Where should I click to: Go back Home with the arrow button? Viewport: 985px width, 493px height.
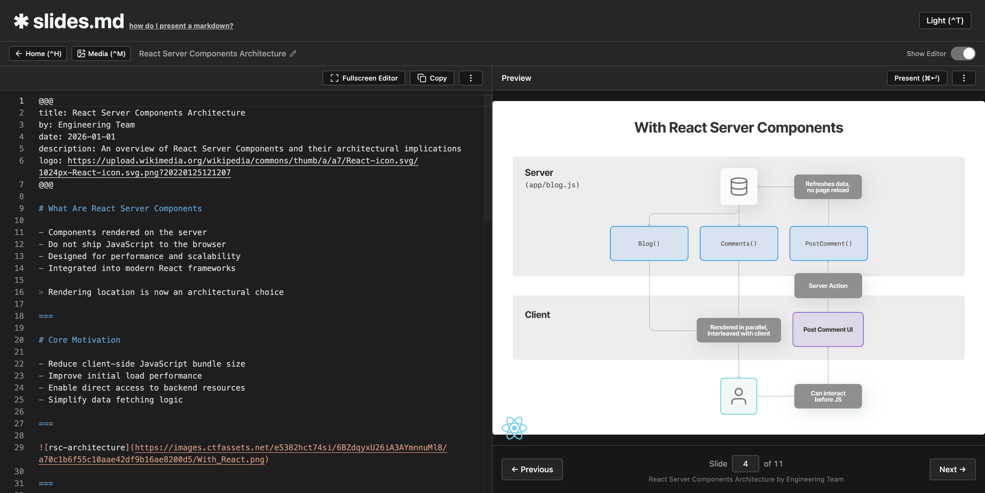click(x=38, y=54)
